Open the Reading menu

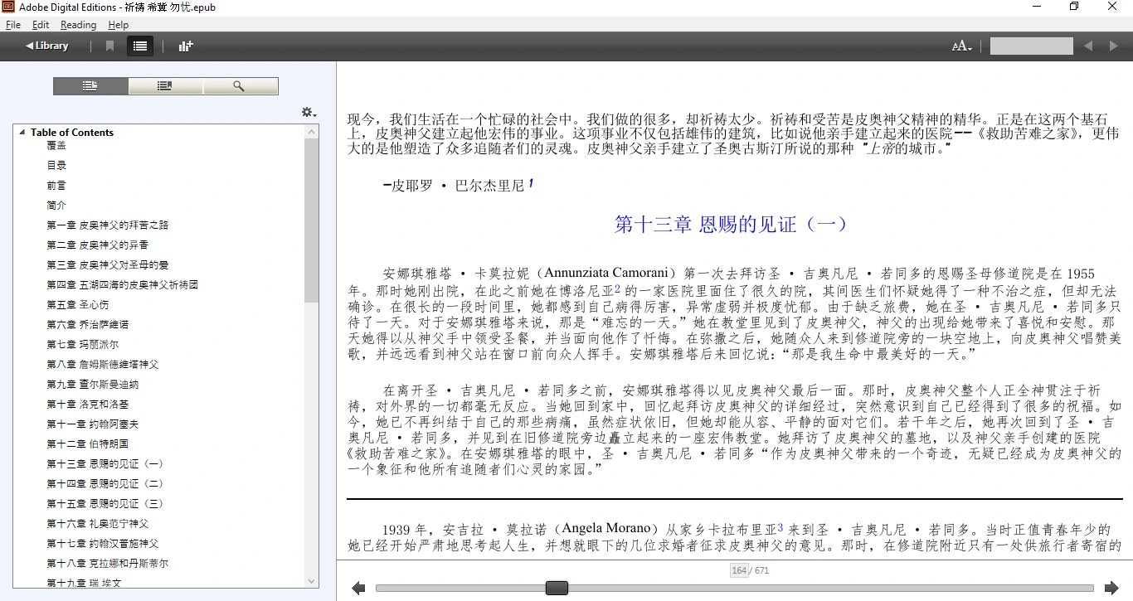78,25
